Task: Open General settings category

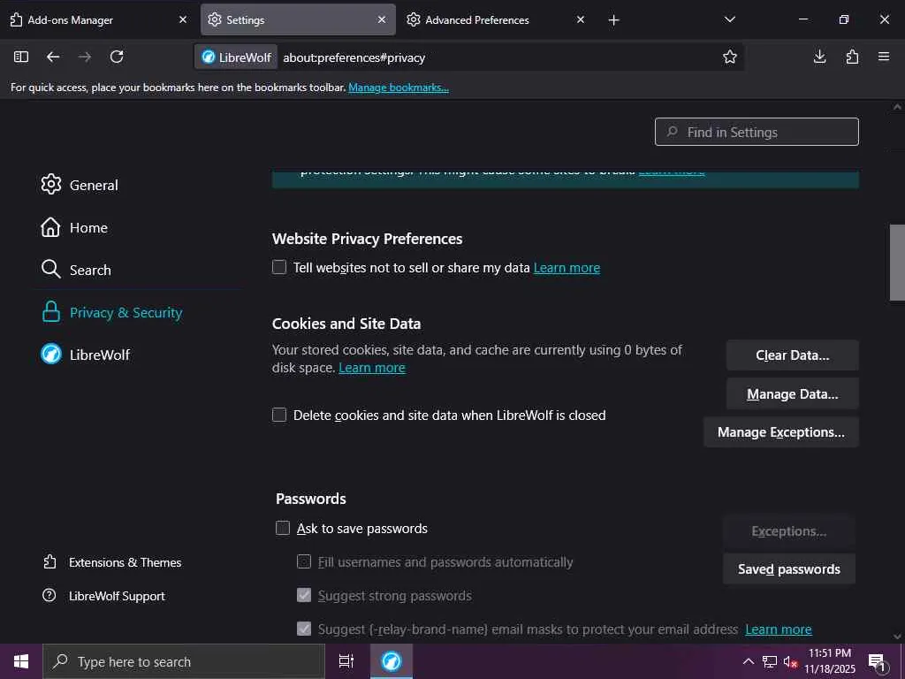Action: pos(80,185)
